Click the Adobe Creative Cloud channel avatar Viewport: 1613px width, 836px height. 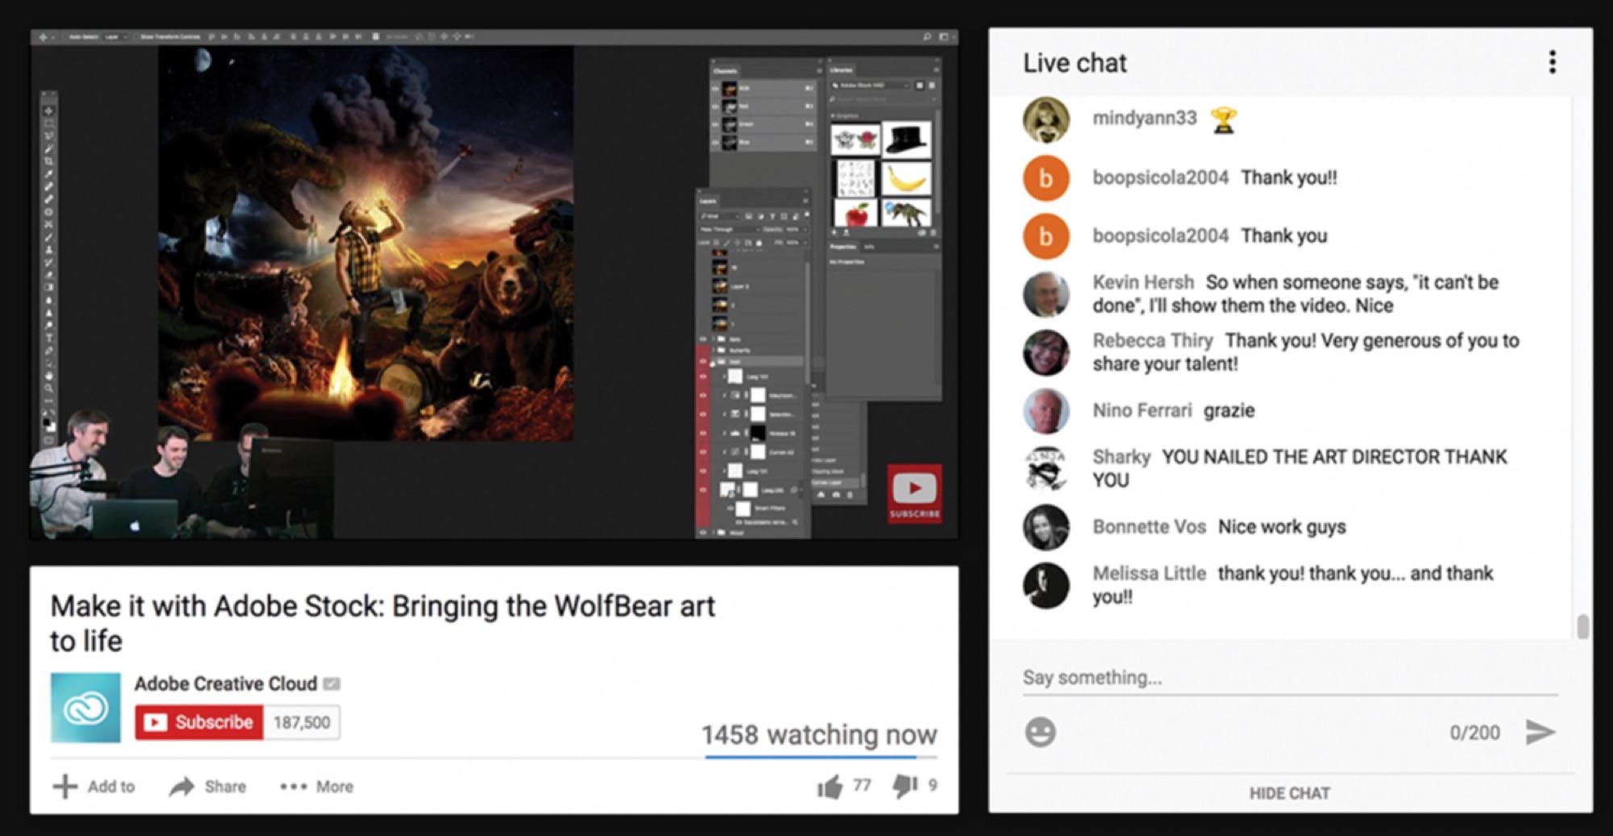coord(85,707)
